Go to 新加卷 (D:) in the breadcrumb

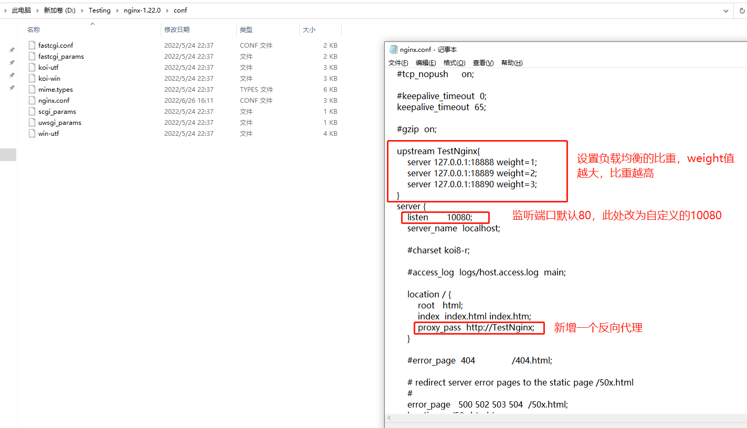point(60,10)
